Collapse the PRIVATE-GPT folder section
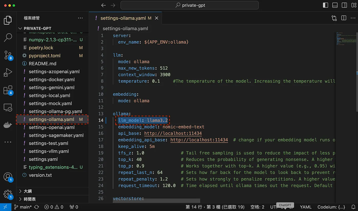This screenshot has height=211, width=358. (52, 28)
